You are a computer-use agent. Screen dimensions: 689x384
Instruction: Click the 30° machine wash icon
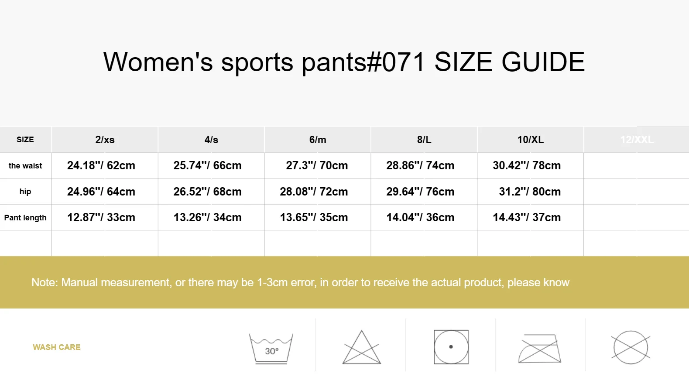click(271, 349)
